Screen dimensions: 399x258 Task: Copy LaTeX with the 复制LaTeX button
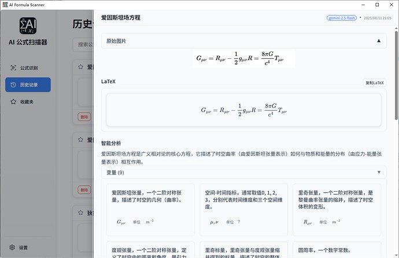tap(375, 83)
